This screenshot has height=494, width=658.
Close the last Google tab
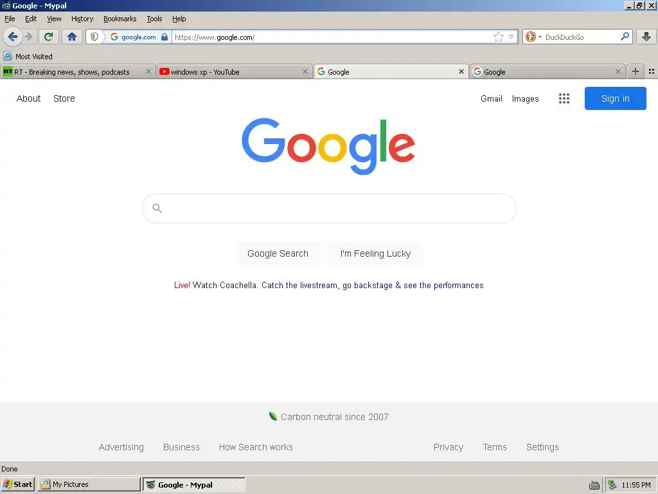(x=618, y=72)
